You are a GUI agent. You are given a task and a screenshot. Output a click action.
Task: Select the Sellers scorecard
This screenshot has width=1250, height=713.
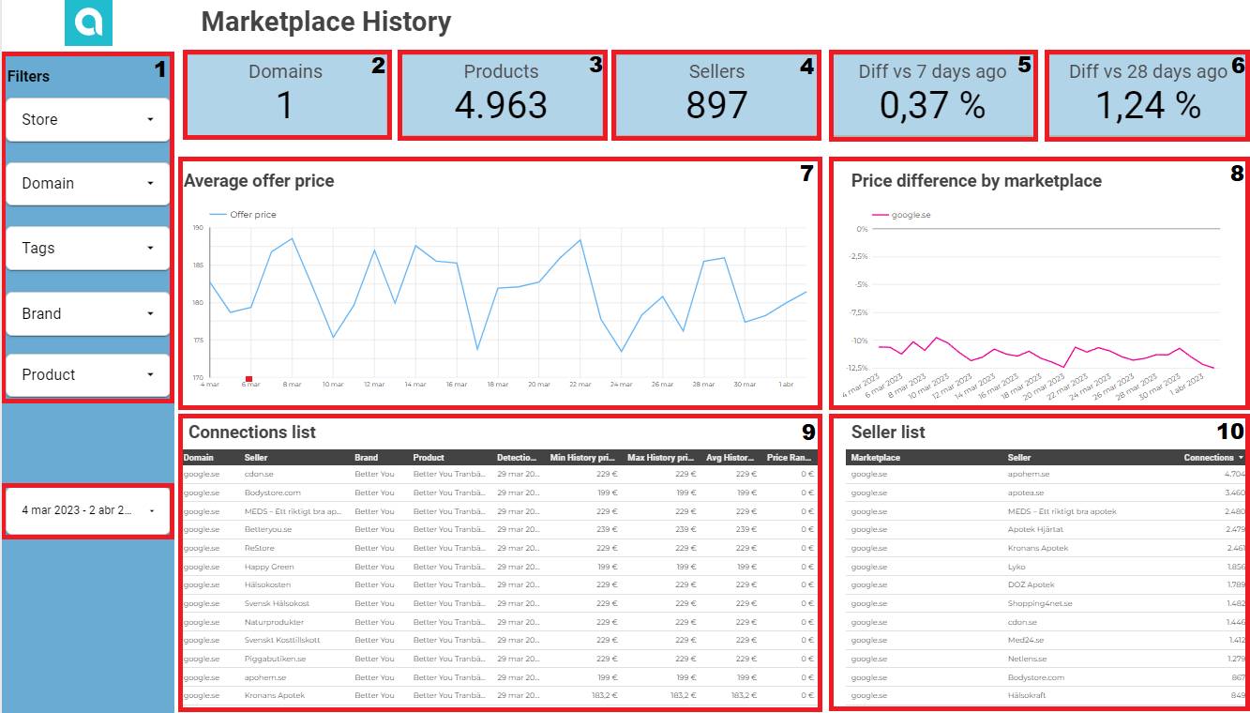click(716, 96)
